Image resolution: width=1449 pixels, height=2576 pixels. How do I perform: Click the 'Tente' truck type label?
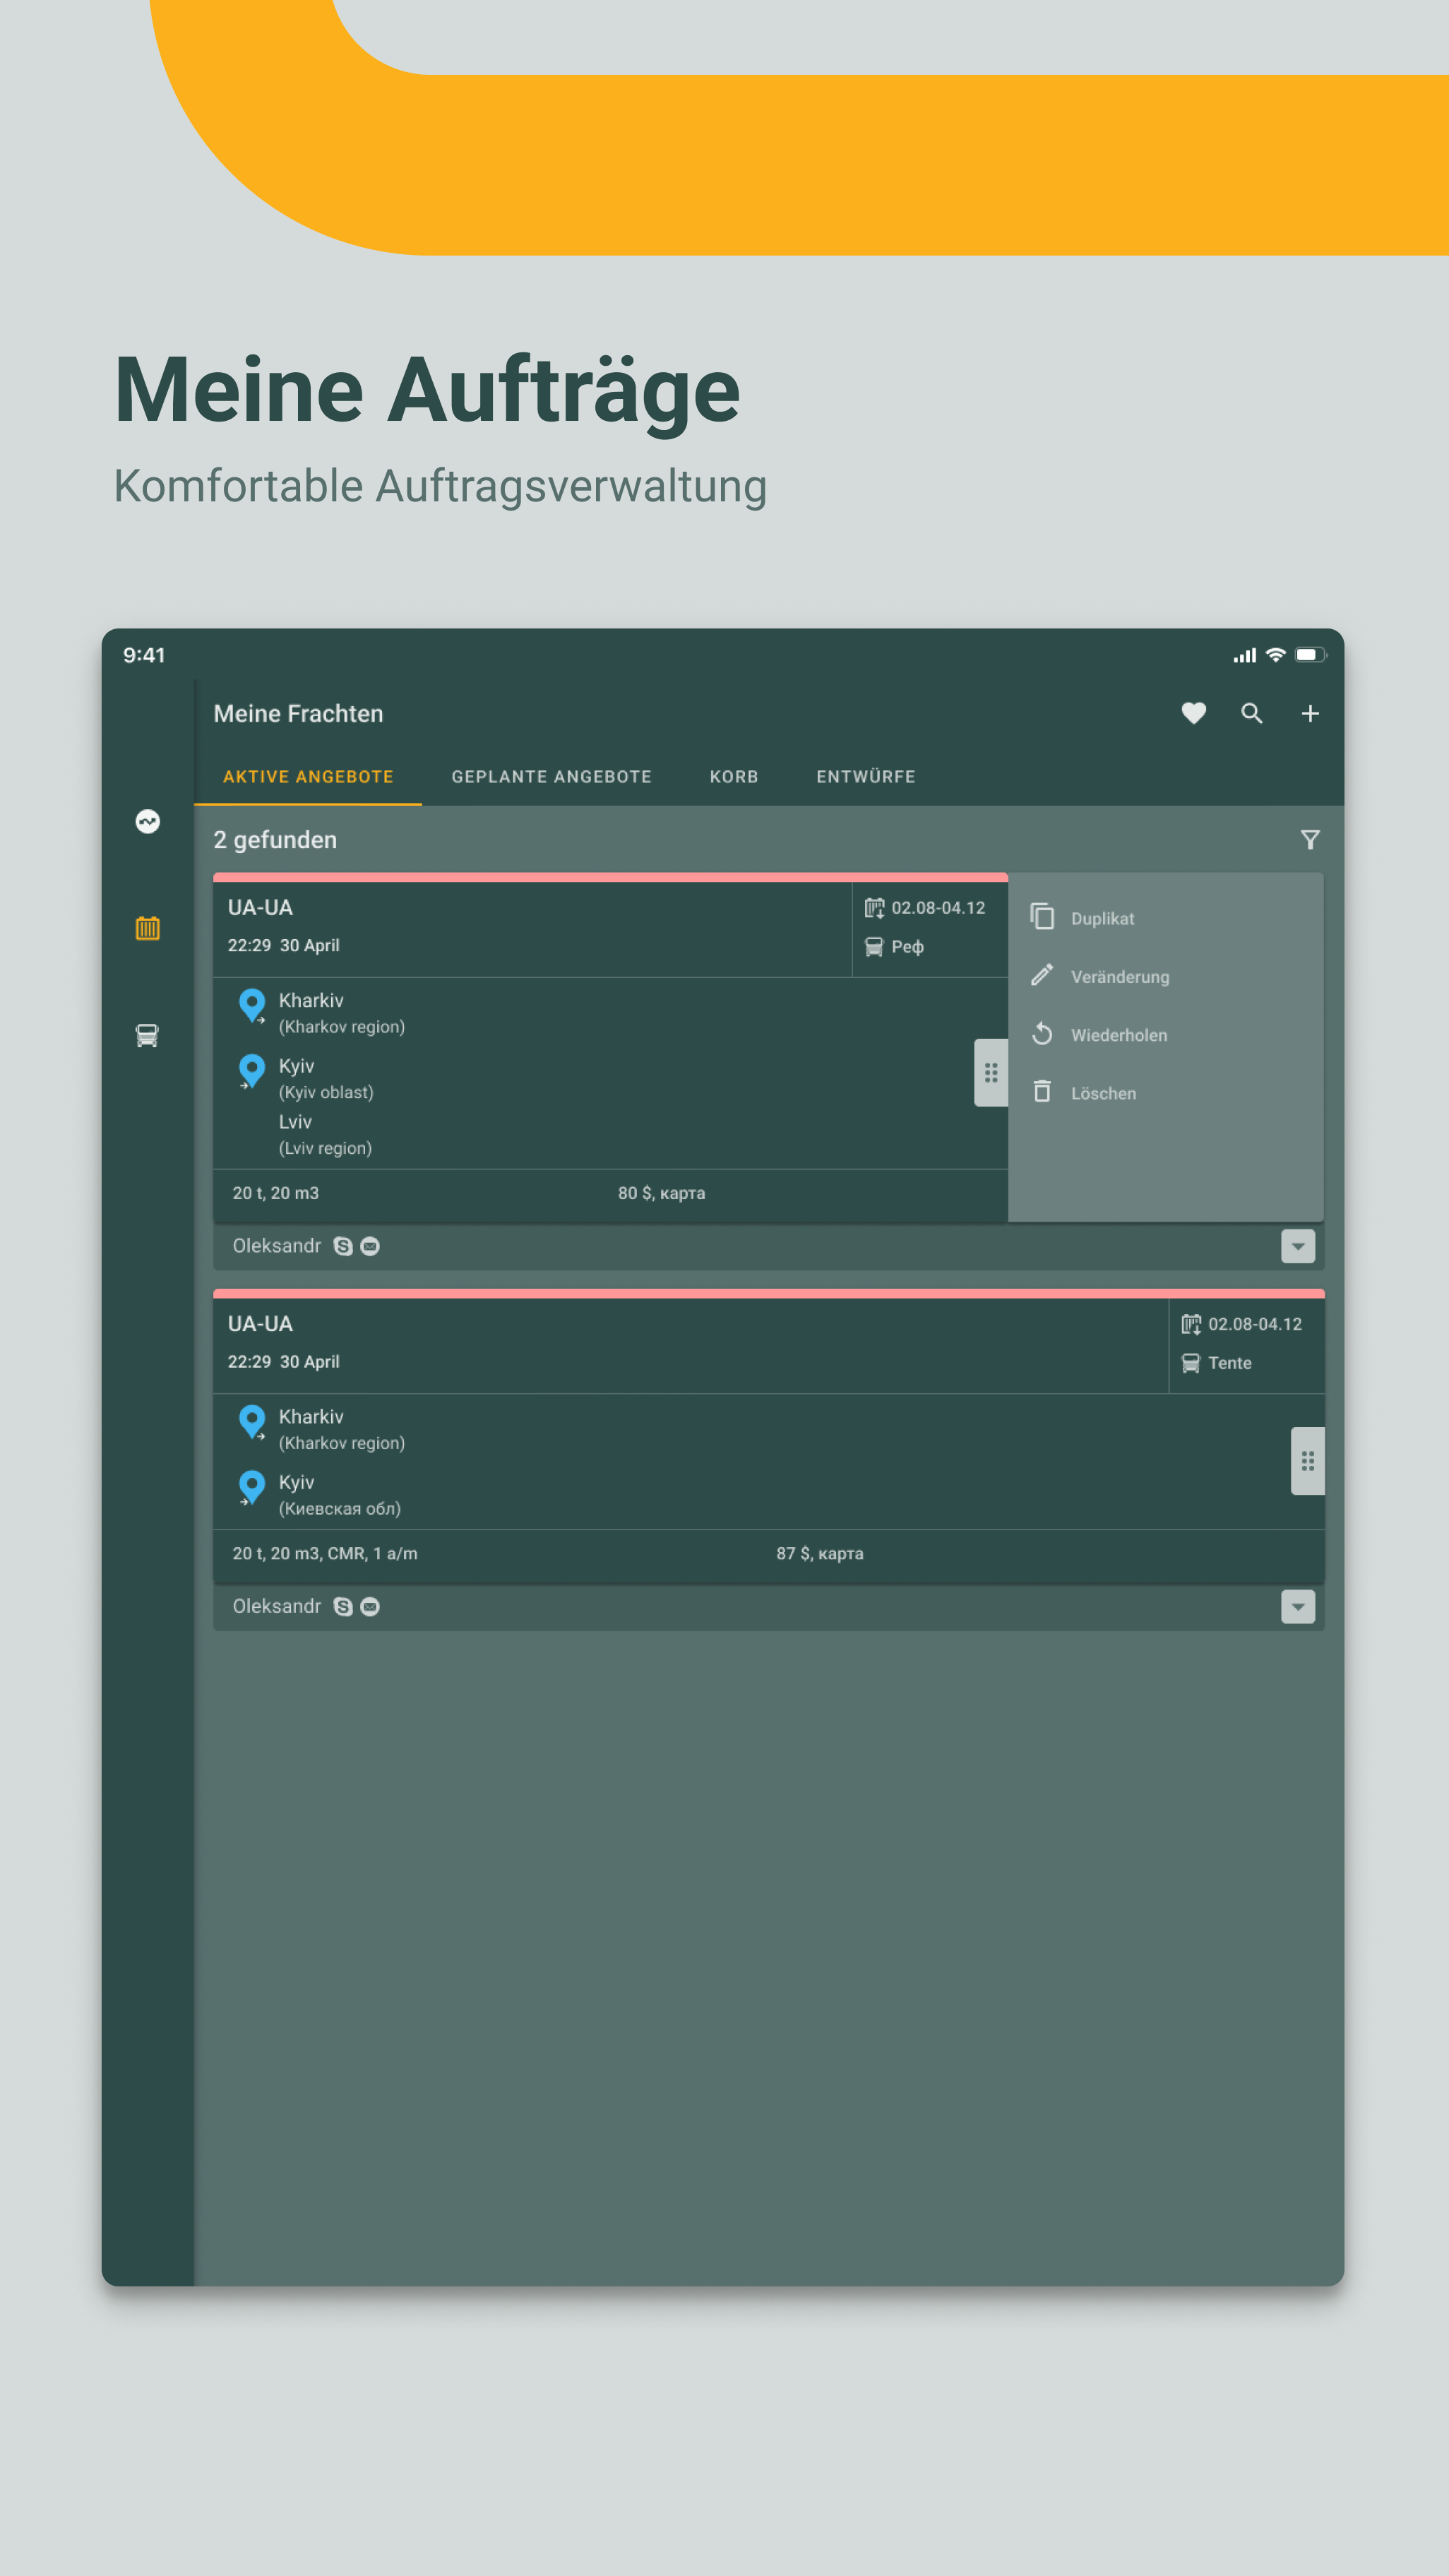click(1229, 1363)
